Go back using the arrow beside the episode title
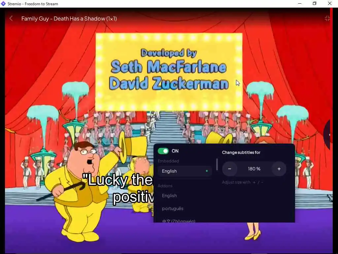This screenshot has height=254, width=338. point(11,19)
